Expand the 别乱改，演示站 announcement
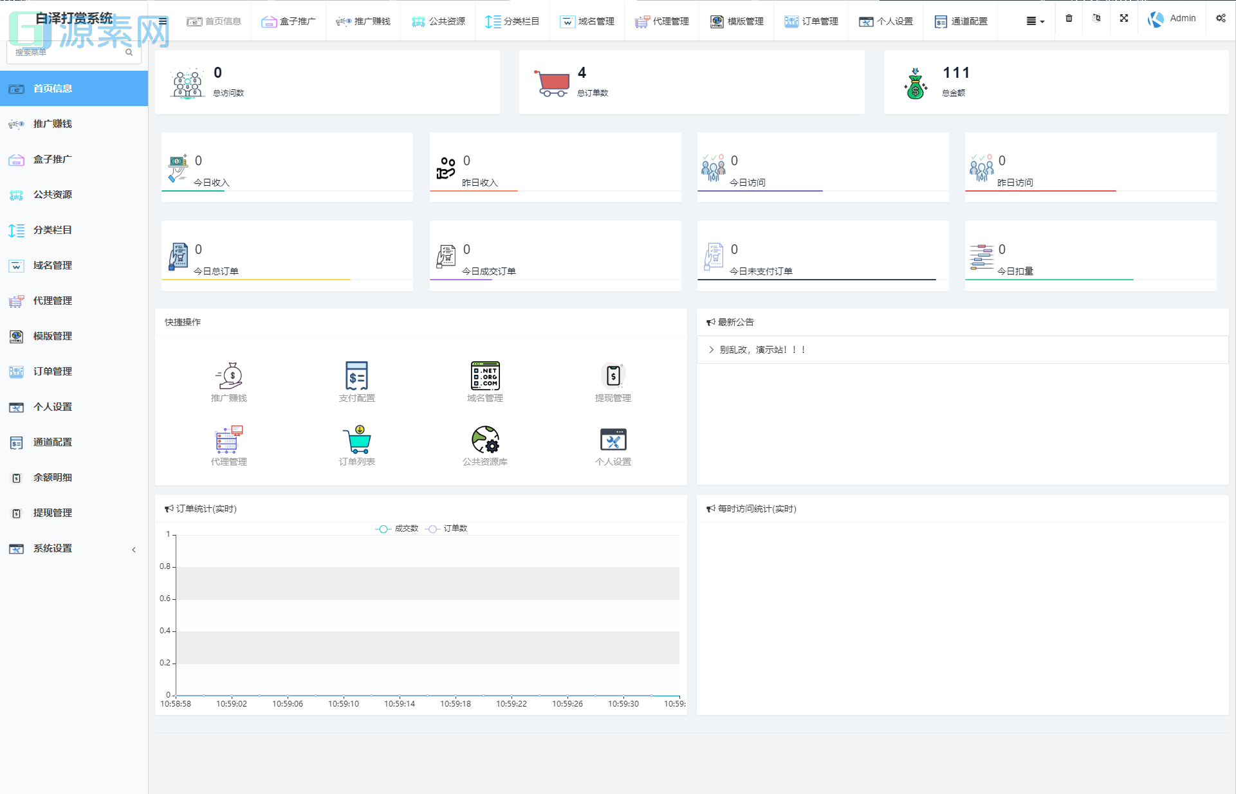The image size is (1236, 794). tap(762, 350)
